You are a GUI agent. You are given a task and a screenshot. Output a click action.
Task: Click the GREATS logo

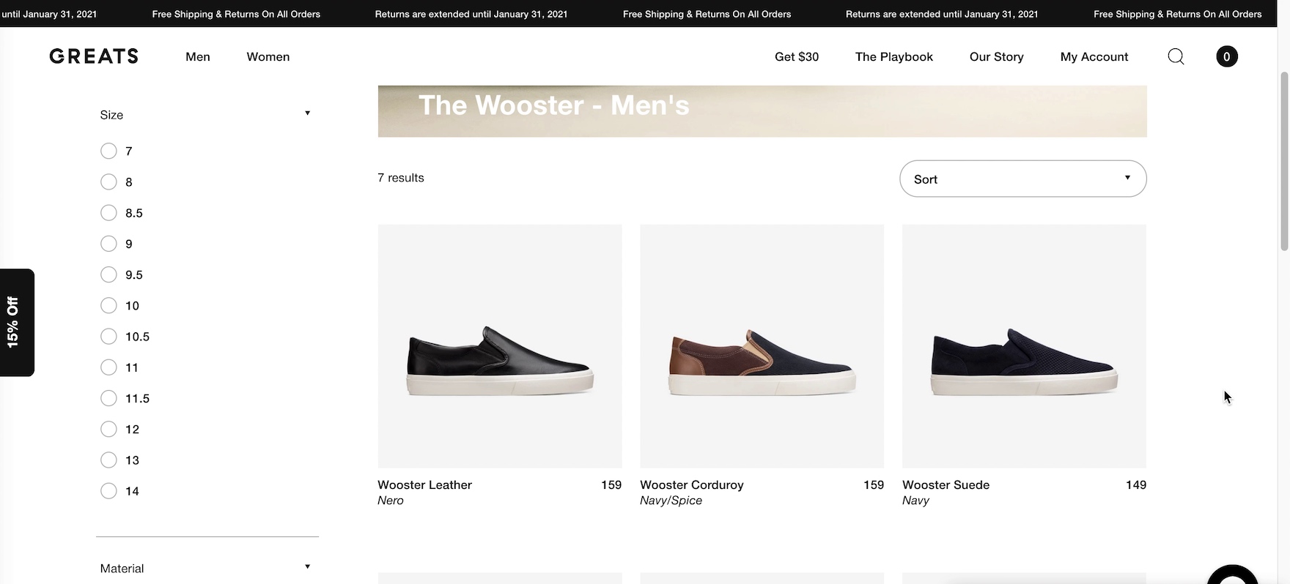(x=94, y=56)
